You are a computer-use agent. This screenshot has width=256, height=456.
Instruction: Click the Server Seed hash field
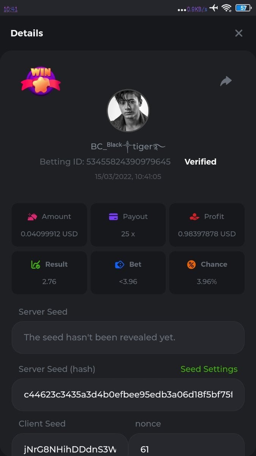pyautogui.click(x=128, y=394)
